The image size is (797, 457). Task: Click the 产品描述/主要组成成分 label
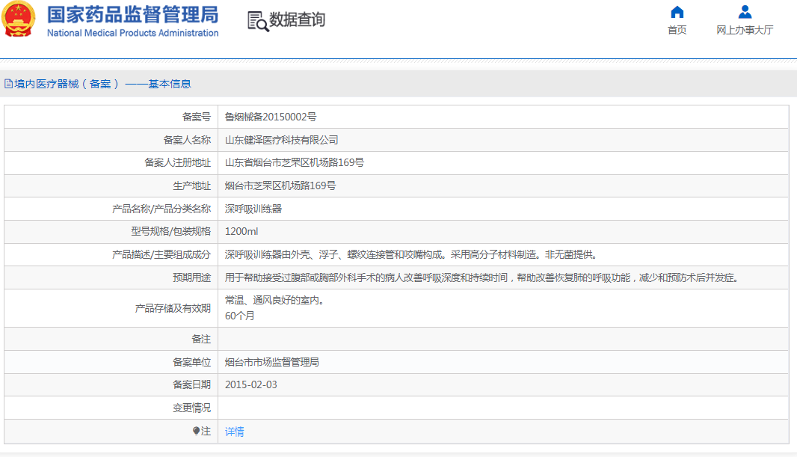[x=161, y=255]
